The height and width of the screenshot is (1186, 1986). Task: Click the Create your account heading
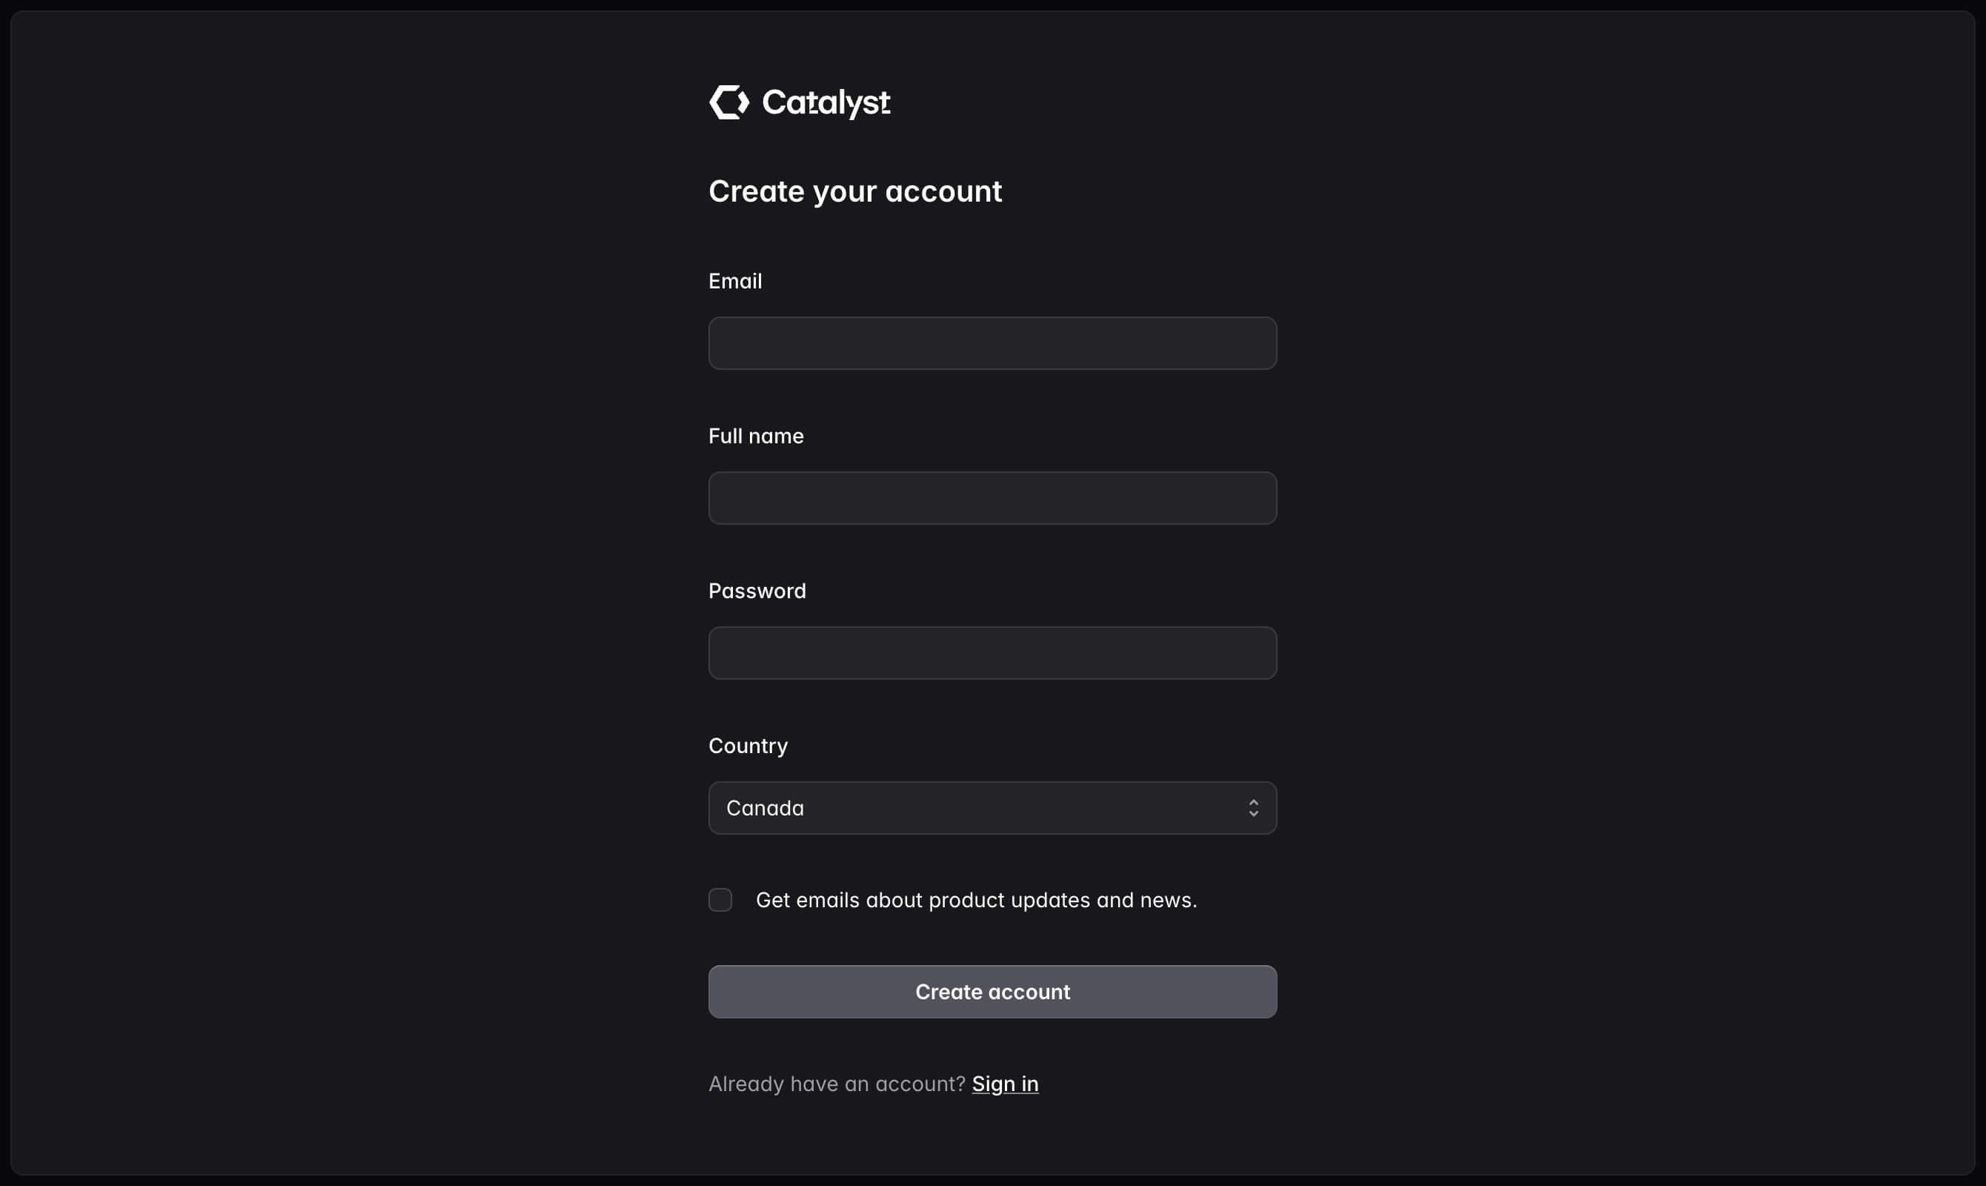coord(854,192)
